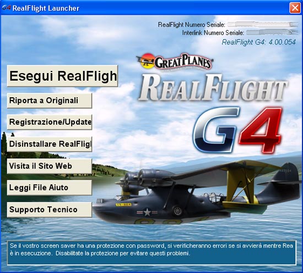The image size is (303, 273).
Task: Click Supporto Tecnico button
Action: (50, 210)
